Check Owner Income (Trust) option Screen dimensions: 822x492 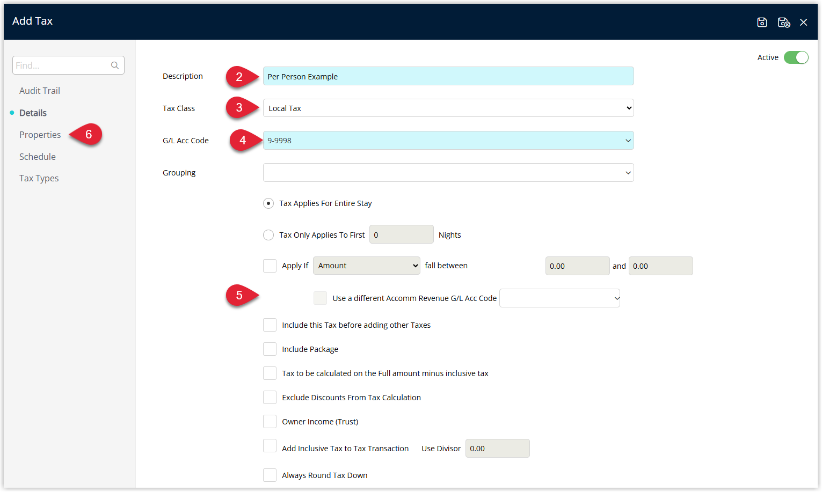(x=270, y=421)
